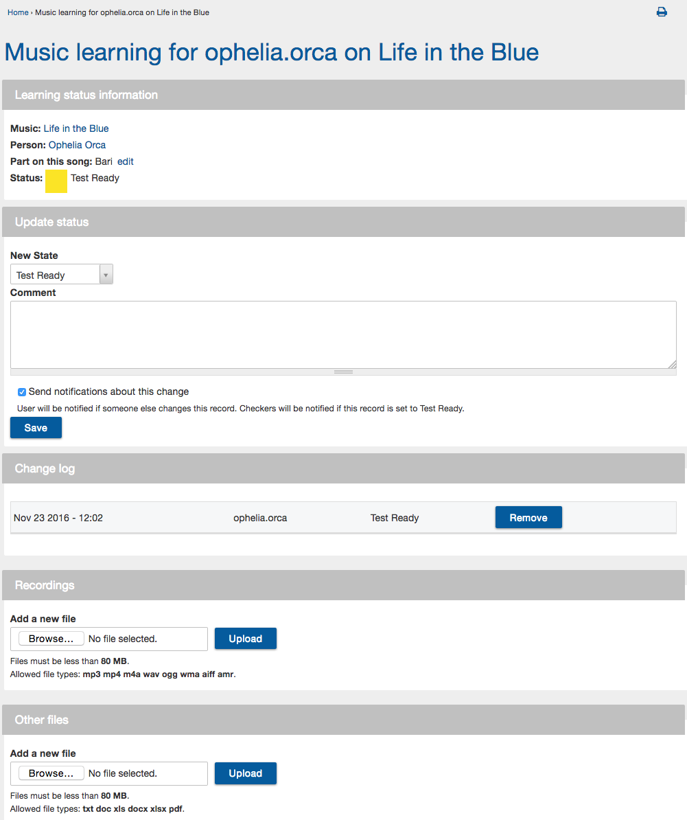Upload the Recordings file
The width and height of the screenshot is (687, 820).
[246, 639]
